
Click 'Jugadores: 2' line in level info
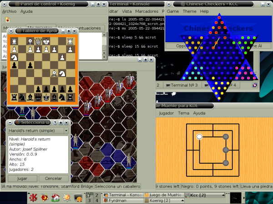[21, 170]
